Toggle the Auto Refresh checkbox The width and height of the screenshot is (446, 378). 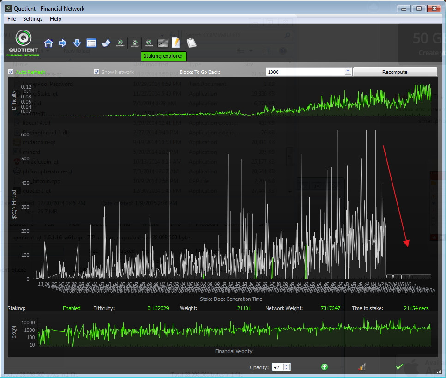[x=11, y=72]
